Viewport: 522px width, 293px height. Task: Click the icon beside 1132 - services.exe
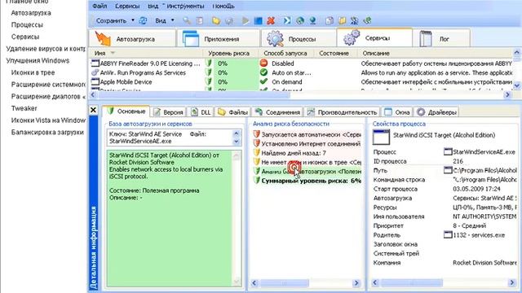(448, 235)
